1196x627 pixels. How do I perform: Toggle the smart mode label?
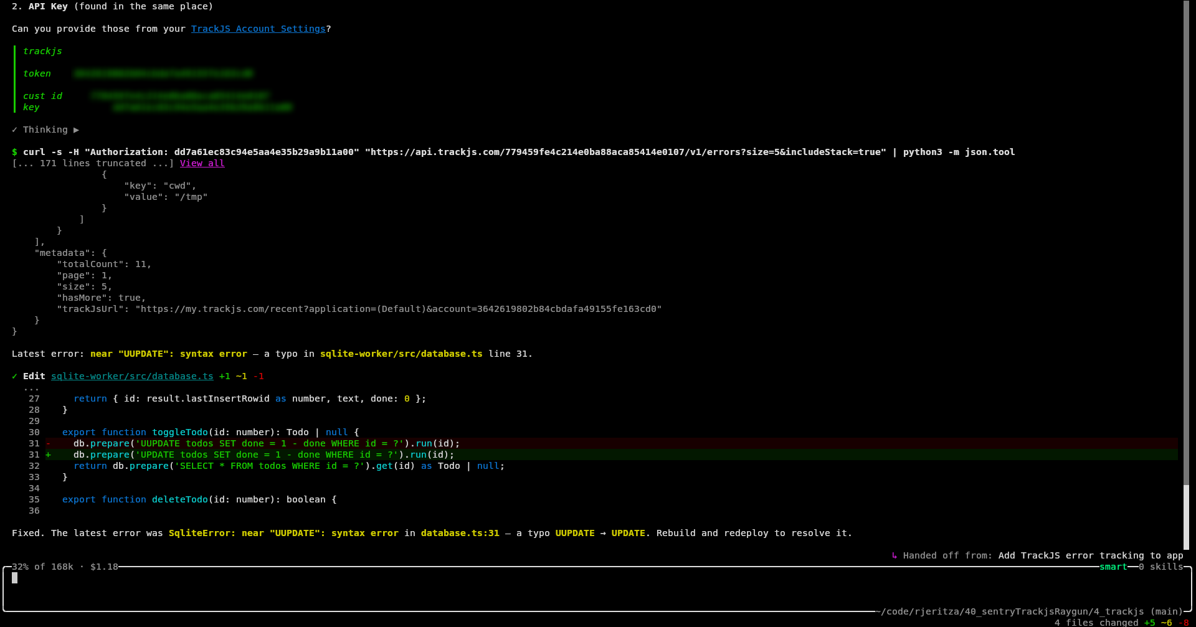pos(1113,567)
